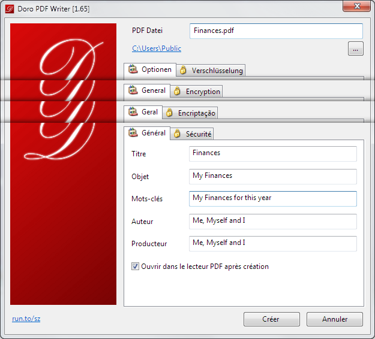Select the Geral tab

pos(143,112)
